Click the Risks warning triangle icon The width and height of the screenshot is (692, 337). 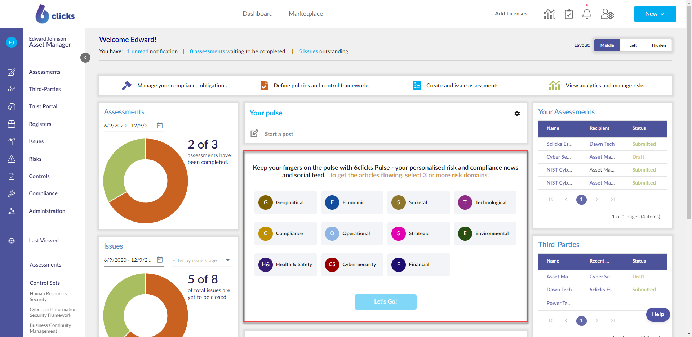12,159
